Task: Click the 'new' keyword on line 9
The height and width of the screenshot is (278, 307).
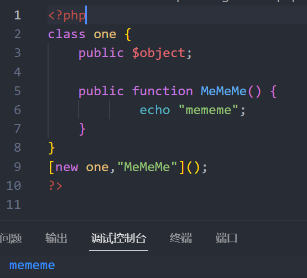Action: 67,167
